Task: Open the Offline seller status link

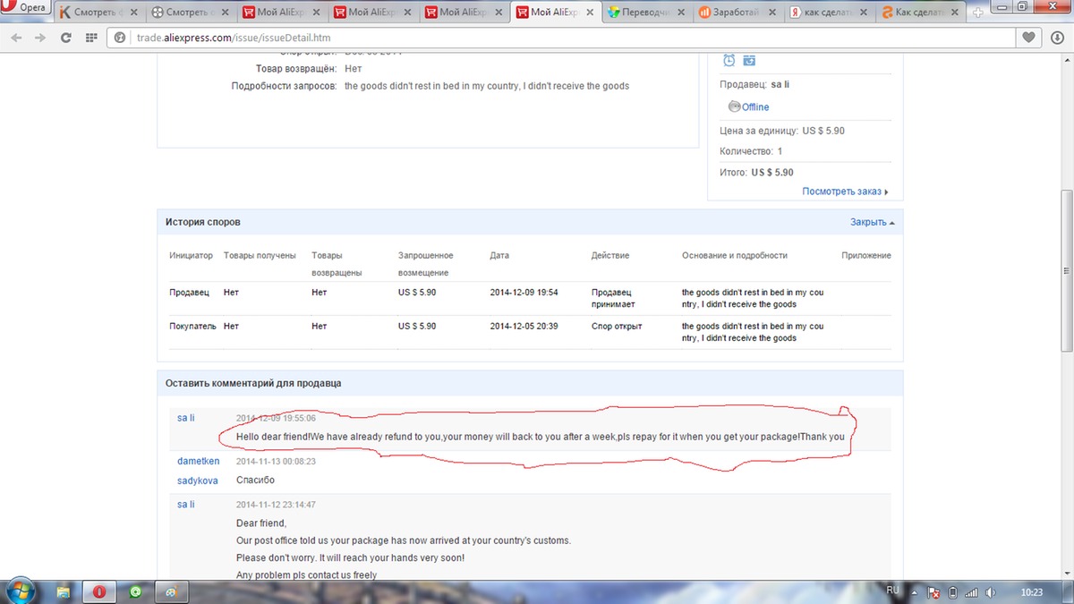Action: (755, 107)
